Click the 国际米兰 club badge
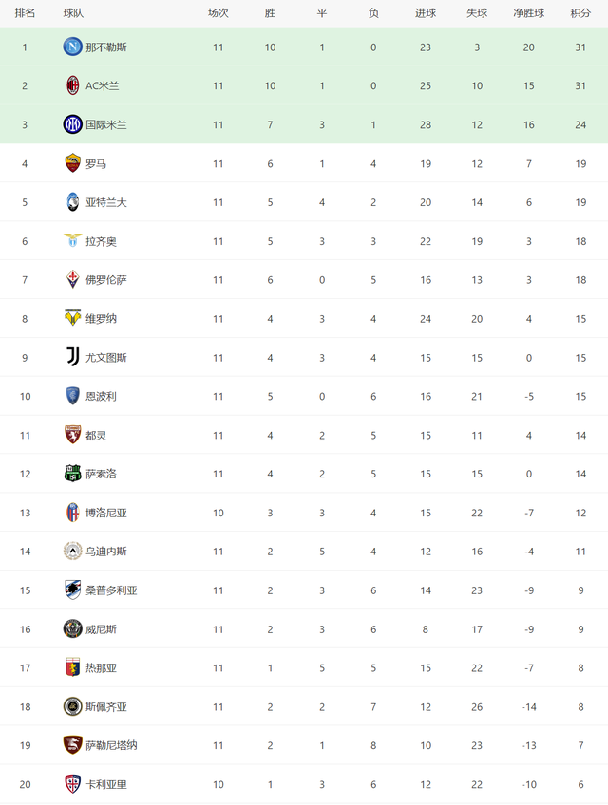This screenshot has height=805, width=608. coord(72,124)
